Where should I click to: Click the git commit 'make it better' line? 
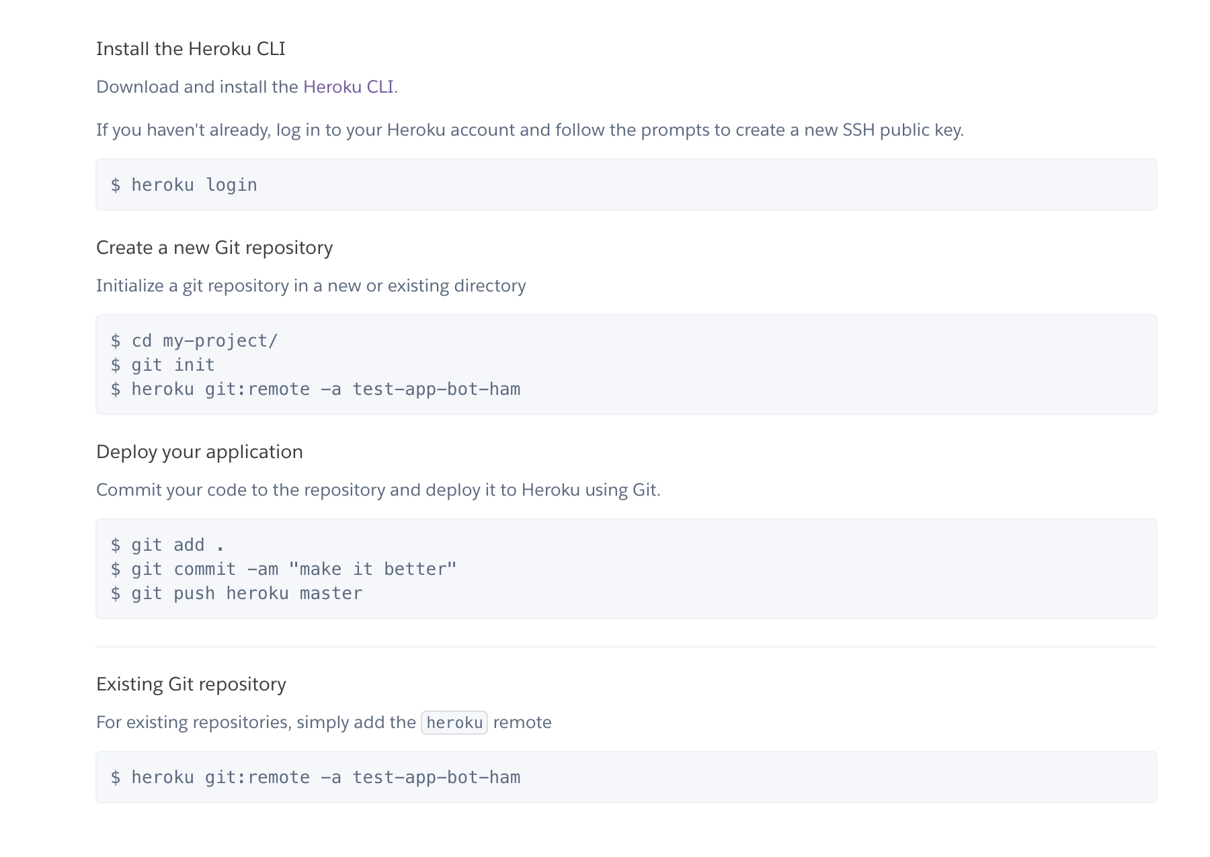tap(284, 569)
